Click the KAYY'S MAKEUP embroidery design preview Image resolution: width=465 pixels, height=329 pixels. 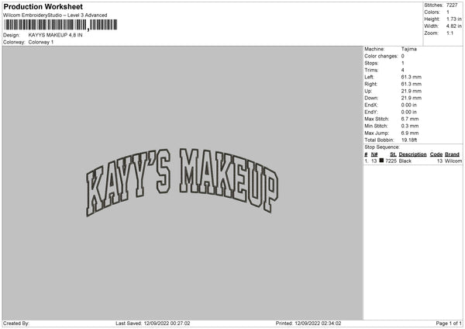pyautogui.click(x=182, y=182)
